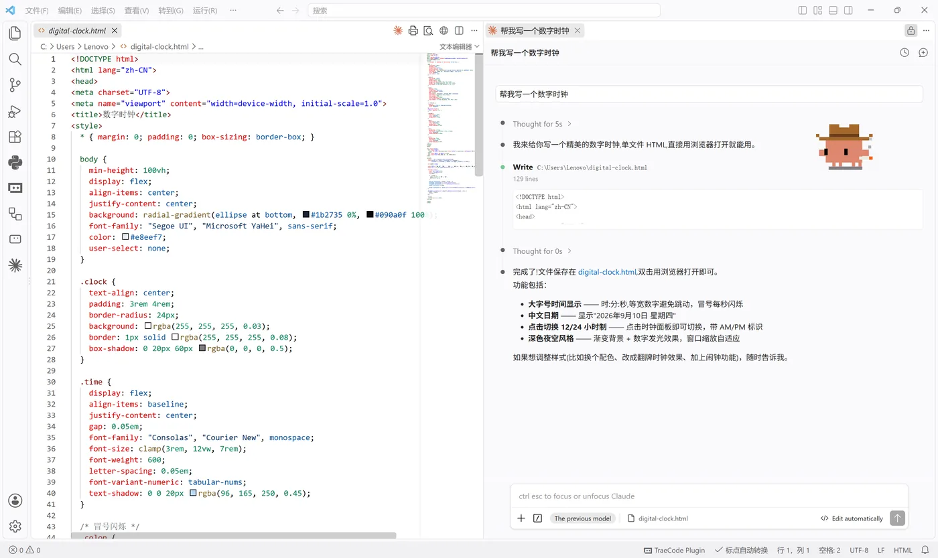
Task: Add attachment with plus icon
Action: (521, 518)
